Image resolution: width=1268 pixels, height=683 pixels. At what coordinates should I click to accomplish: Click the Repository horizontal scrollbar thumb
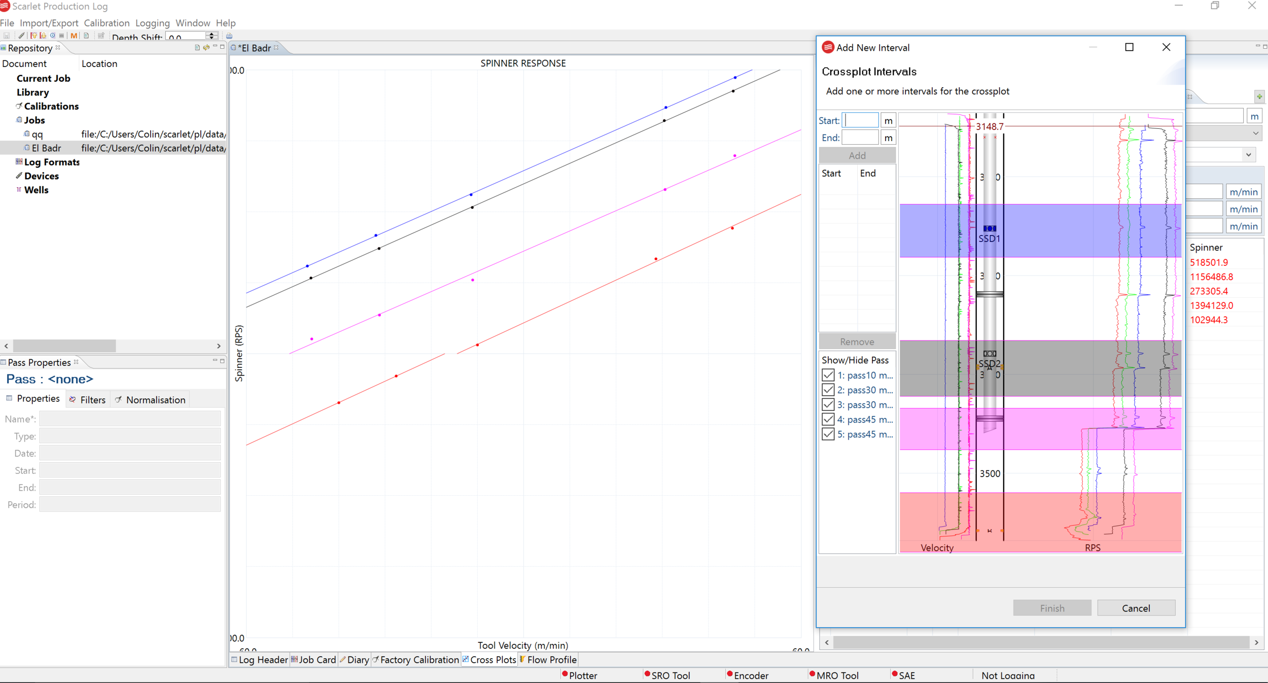(64, 346)
